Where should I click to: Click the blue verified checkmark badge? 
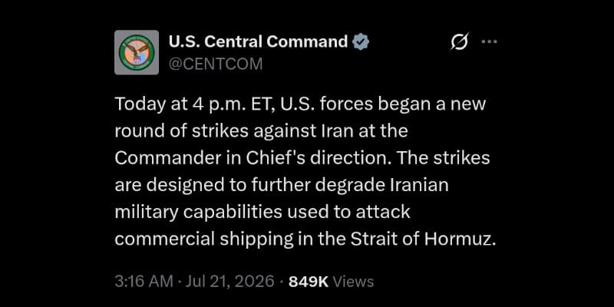361,41
